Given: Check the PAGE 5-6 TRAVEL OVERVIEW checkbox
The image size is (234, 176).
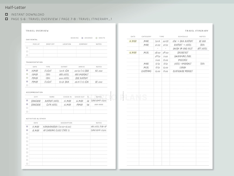Looking at the screenshot, I should click(x=6, y=19).
